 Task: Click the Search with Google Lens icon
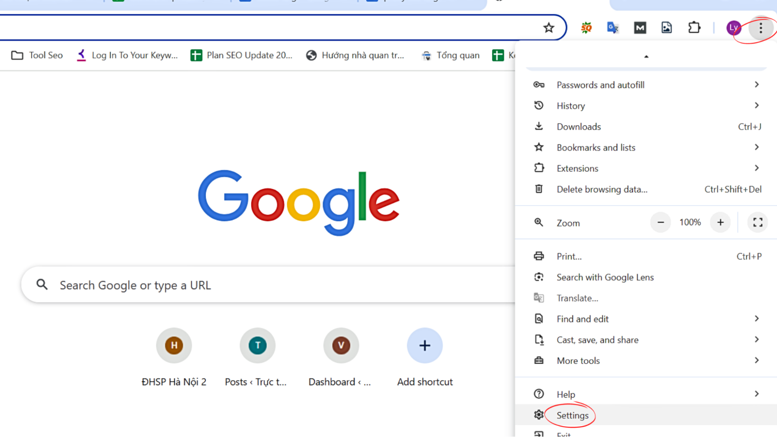[538, 277]
